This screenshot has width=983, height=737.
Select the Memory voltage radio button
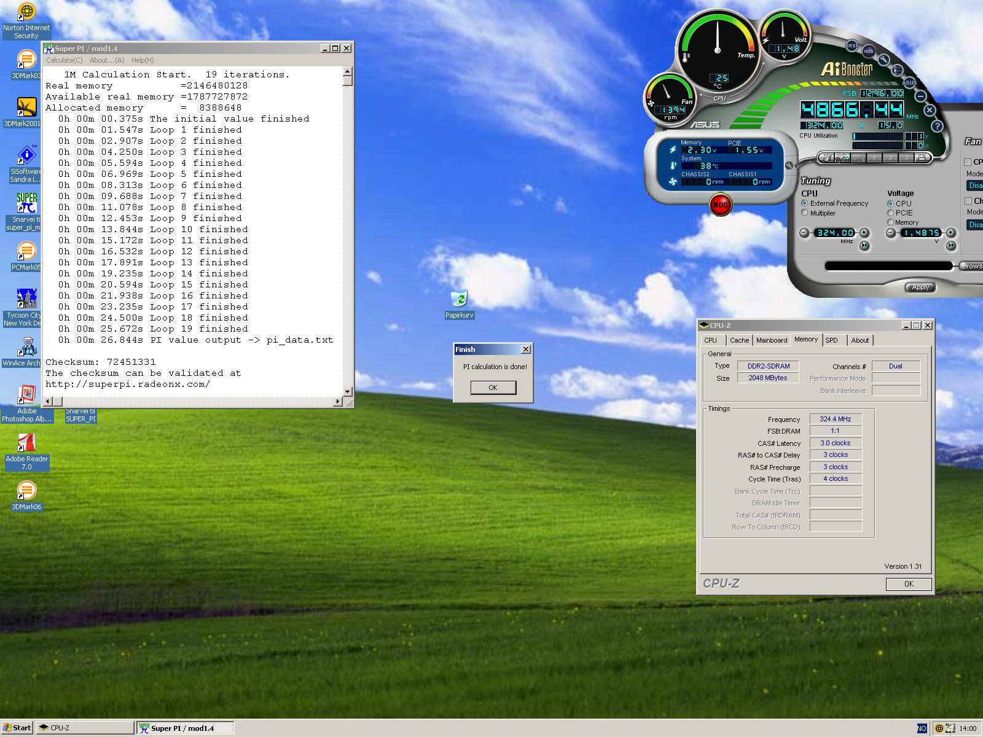(x=890, y=222)
